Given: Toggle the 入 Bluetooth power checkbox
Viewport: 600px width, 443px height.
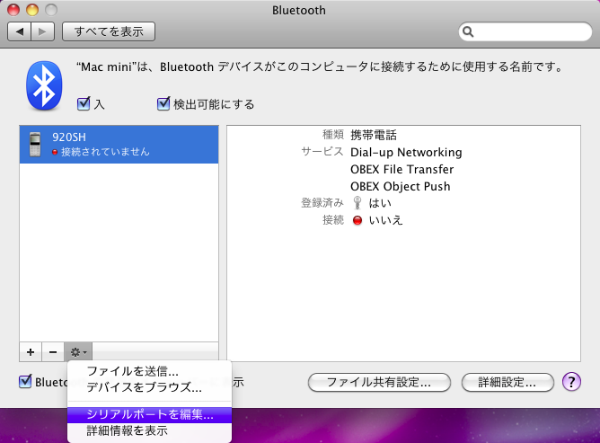Looking at the screenshot, I should (84, 103).
